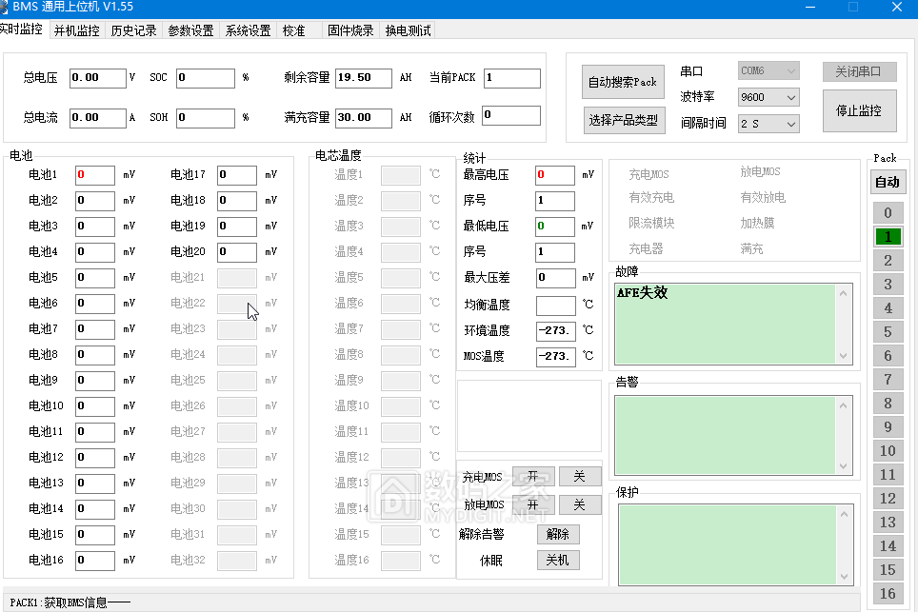This screenshot has width=918, height=612.
Task: Click the BMS app icon in title bar
Action: pos(4,7)
